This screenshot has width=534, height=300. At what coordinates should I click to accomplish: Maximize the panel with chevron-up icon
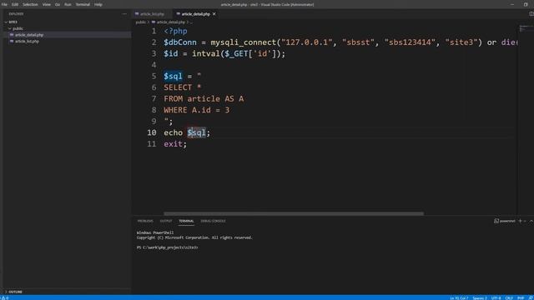(531, 221)
